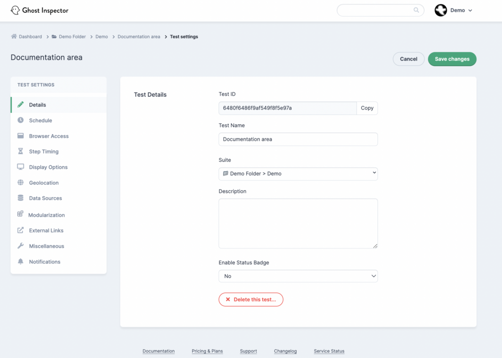Open the Miscellaneous settings tab

[59, 246]
